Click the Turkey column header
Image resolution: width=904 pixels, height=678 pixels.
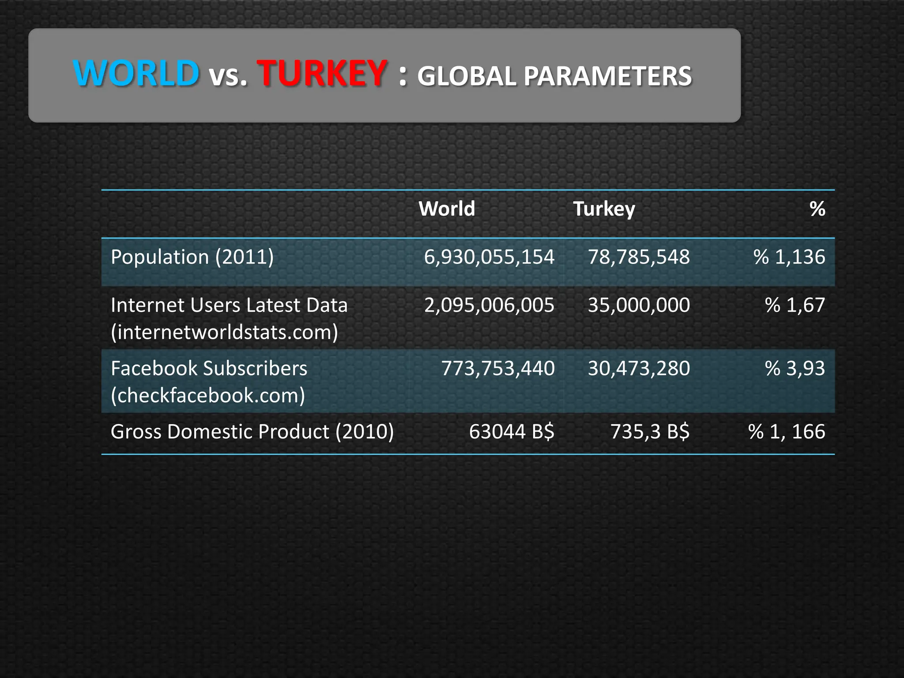pos(604,209)
